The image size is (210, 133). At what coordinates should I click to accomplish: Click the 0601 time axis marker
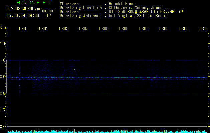pyautogui.click(x=23, y=29)
